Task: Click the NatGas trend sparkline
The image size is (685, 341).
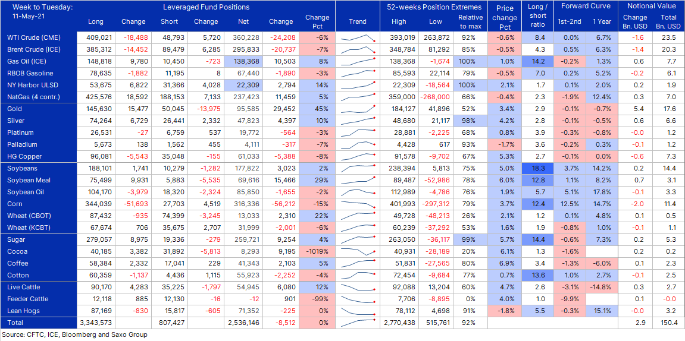Action: click(x=358, y=97)
